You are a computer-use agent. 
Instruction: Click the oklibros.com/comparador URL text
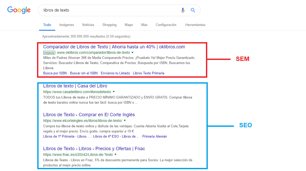click(94, 52)
